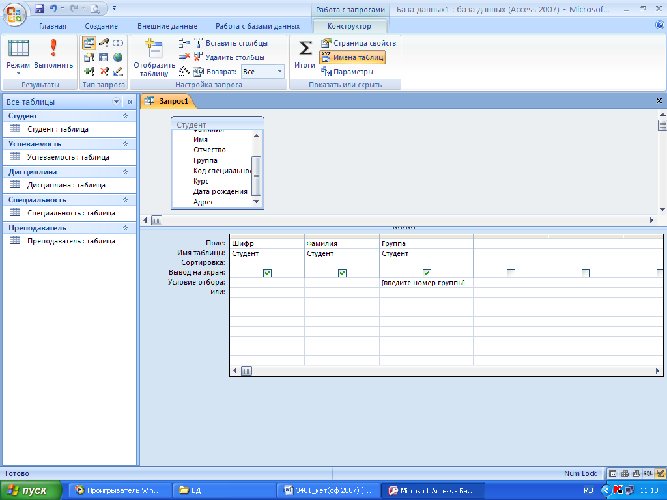
Task: Choose the data definition ruler icon
Action: click(118, 71)
